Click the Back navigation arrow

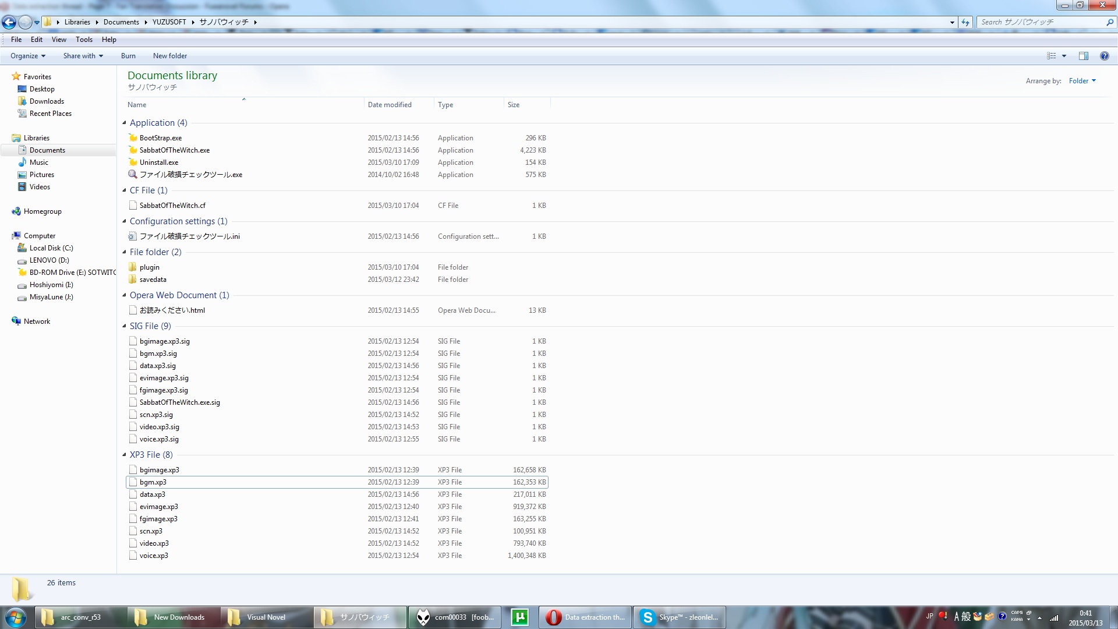pos(9,22)
